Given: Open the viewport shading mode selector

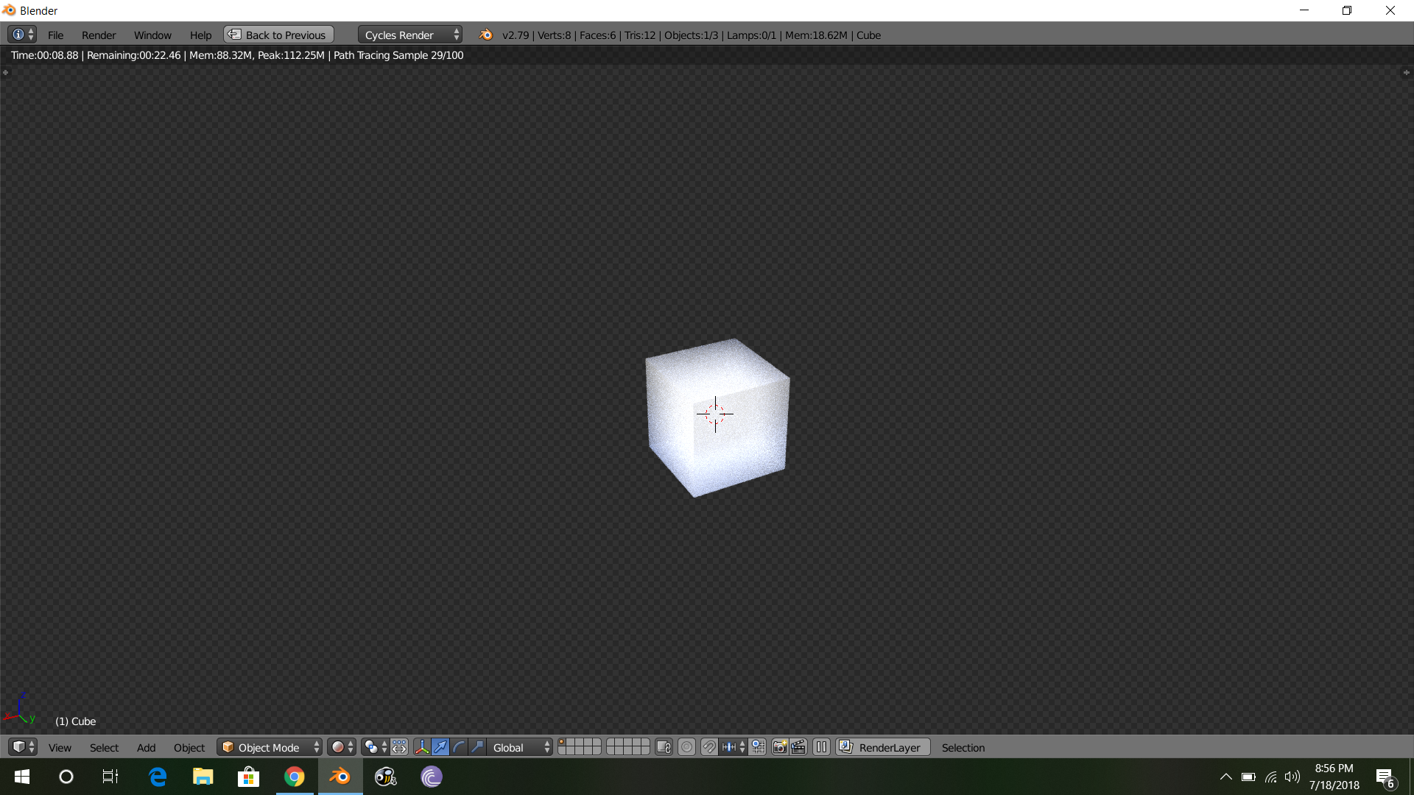Looking at the screenshot, I should point(342,747).
